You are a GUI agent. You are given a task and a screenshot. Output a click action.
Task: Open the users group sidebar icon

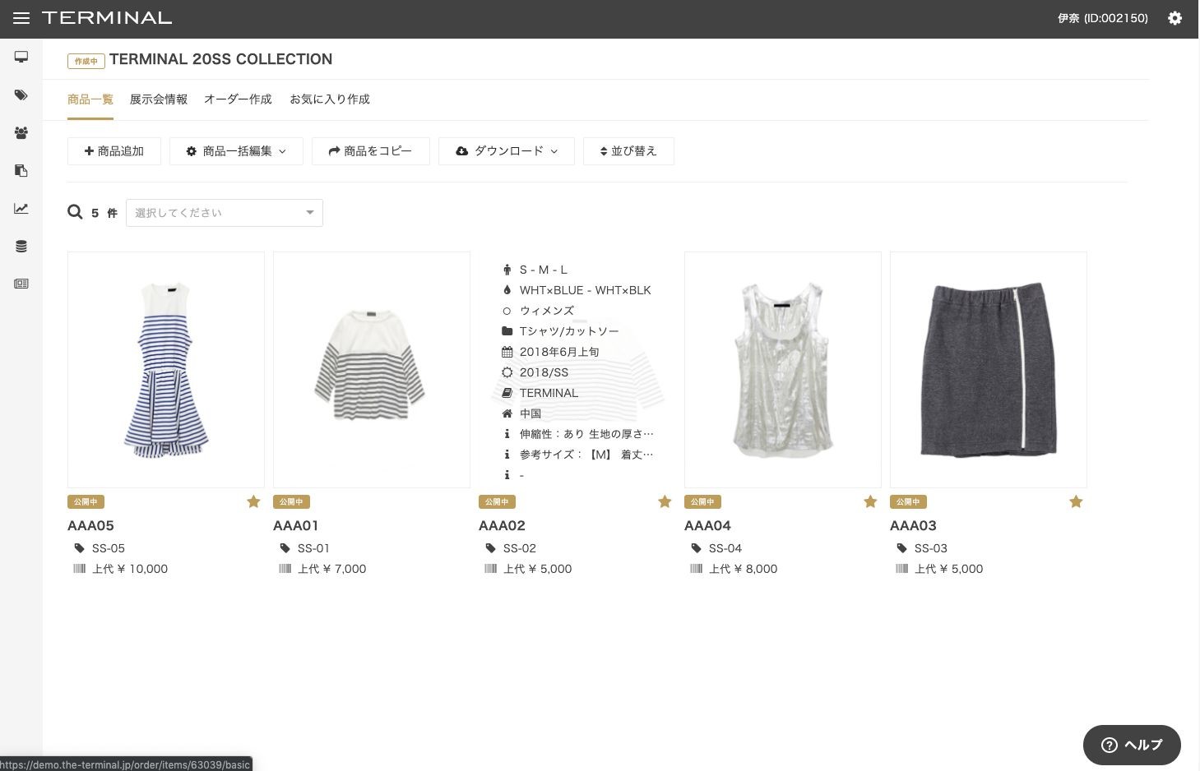pos(21,133)
